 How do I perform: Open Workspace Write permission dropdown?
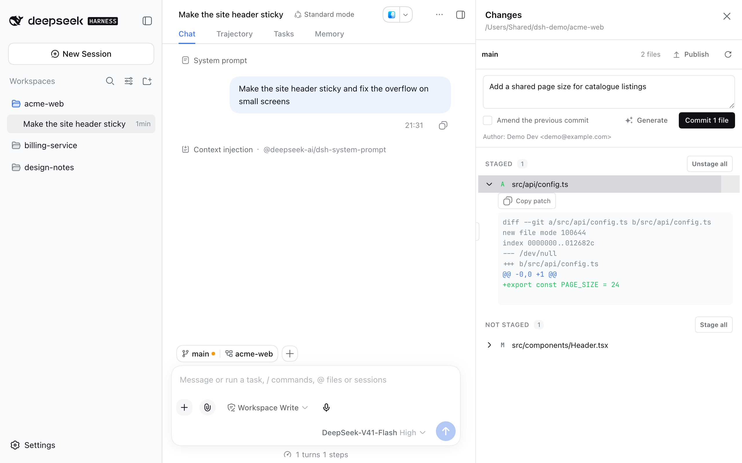pyautogui.click(x=267, y=407)
